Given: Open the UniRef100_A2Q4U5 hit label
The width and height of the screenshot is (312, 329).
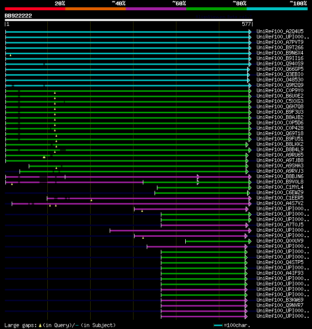Looking at the screenshot, I should point(280,31).
